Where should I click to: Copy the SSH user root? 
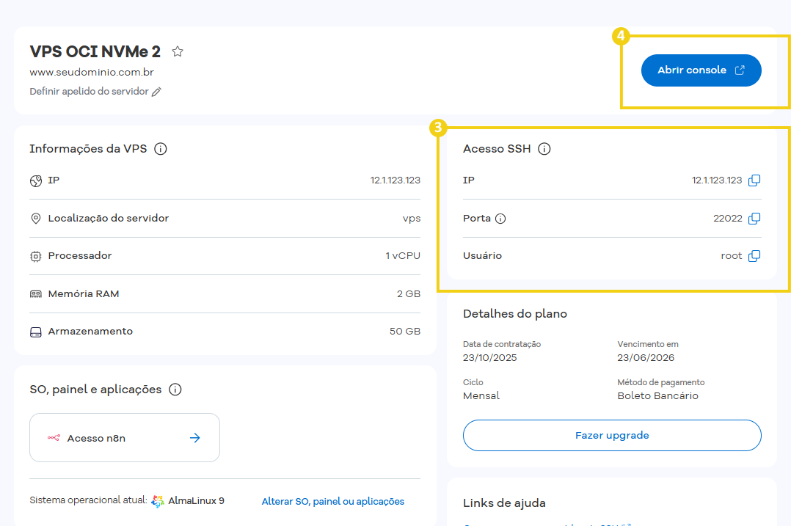point(754,256)
